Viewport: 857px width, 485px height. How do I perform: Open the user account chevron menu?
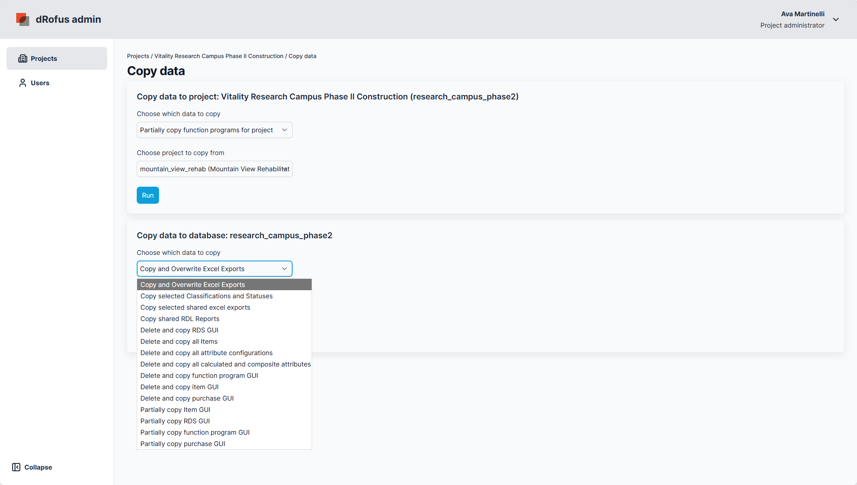(836, 19)
